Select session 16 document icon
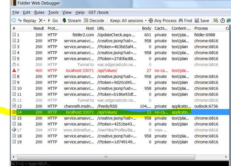The image size is (231, 166). click(x=14, y=124)
